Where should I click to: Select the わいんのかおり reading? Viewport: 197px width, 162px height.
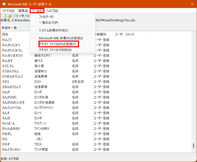pyautogui.click(x=11, y=129)
